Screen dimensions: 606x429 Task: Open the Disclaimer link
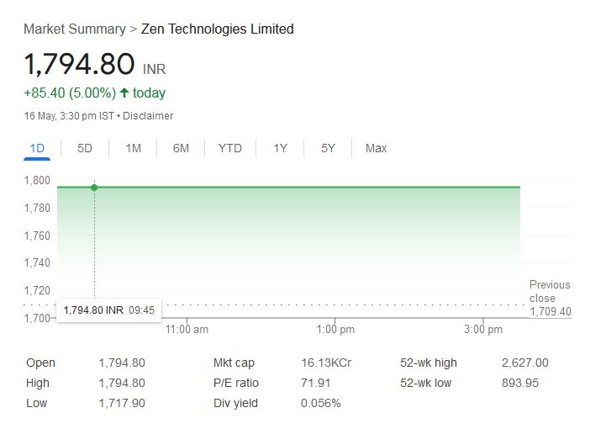(148, 116)
